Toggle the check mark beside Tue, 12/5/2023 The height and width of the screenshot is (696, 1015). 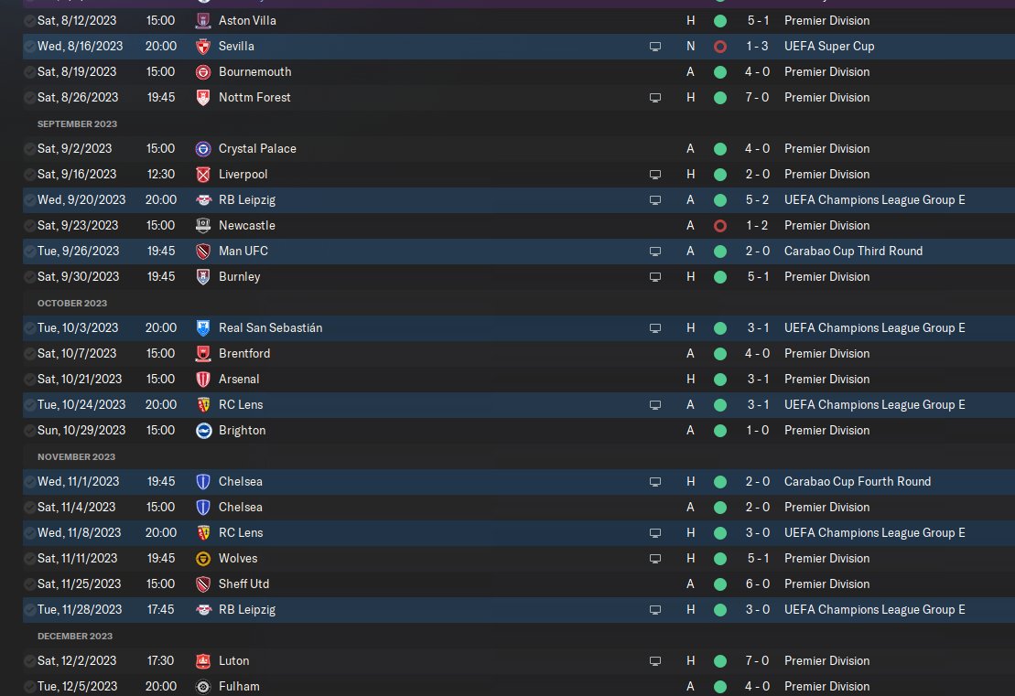click(30, 686)
